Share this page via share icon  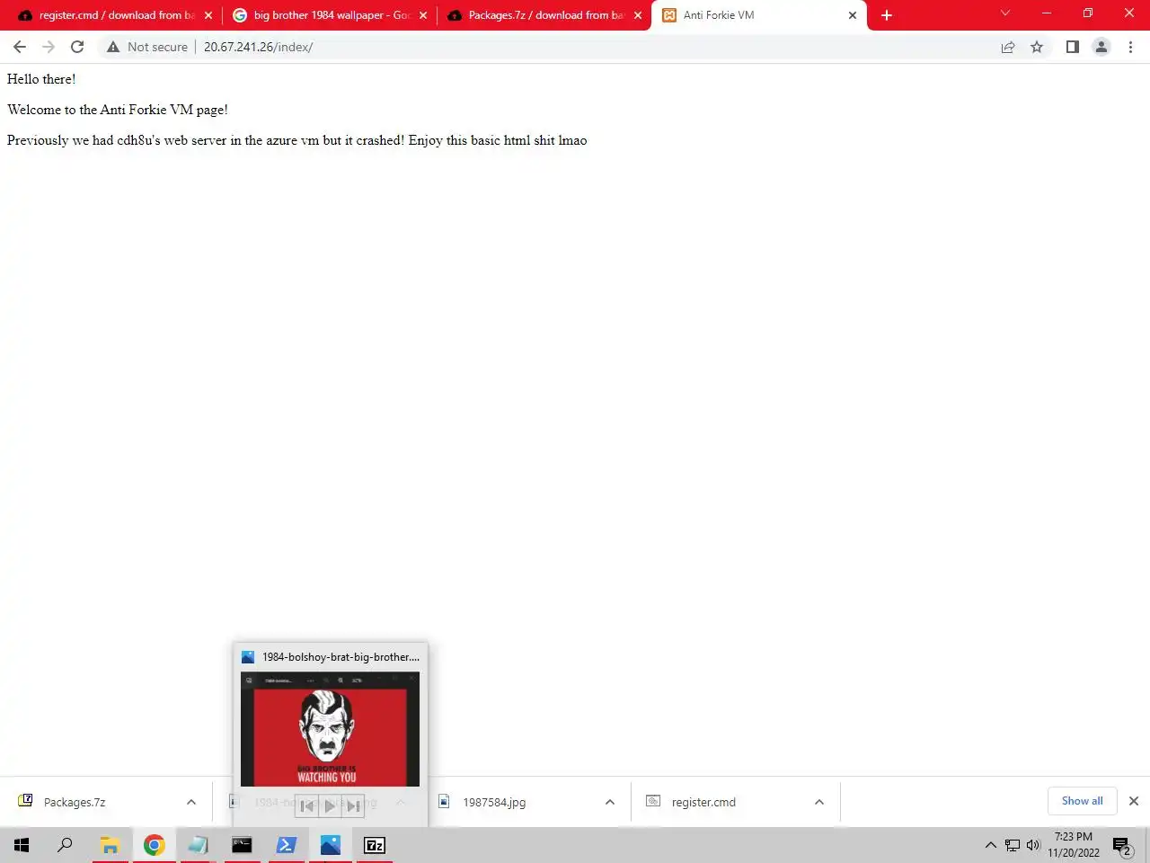click(x=1008, y=47)
